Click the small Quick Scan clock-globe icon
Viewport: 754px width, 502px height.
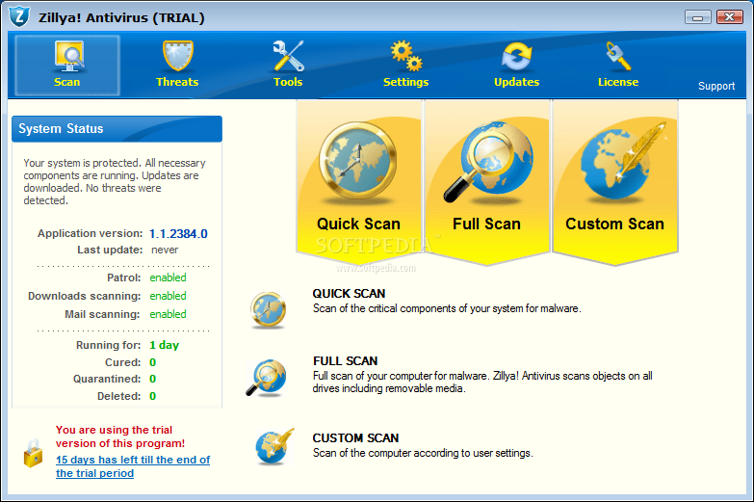click(269, 310)
